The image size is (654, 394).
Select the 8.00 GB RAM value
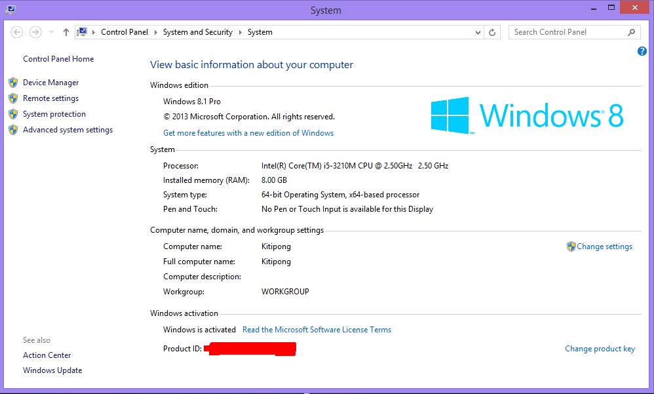click(274, 180)
